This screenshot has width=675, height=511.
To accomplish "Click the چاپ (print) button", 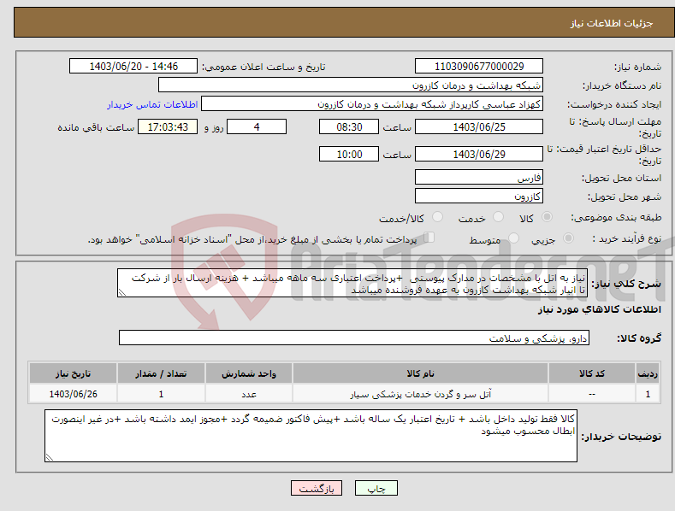I will pyautogui.click(x=376, y=488).
